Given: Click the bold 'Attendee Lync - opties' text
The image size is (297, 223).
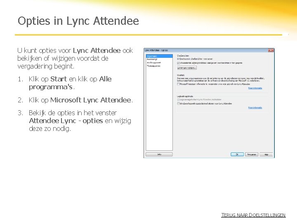Looking at the screenshot, I should pyautogui.click(x=66, y=121).
